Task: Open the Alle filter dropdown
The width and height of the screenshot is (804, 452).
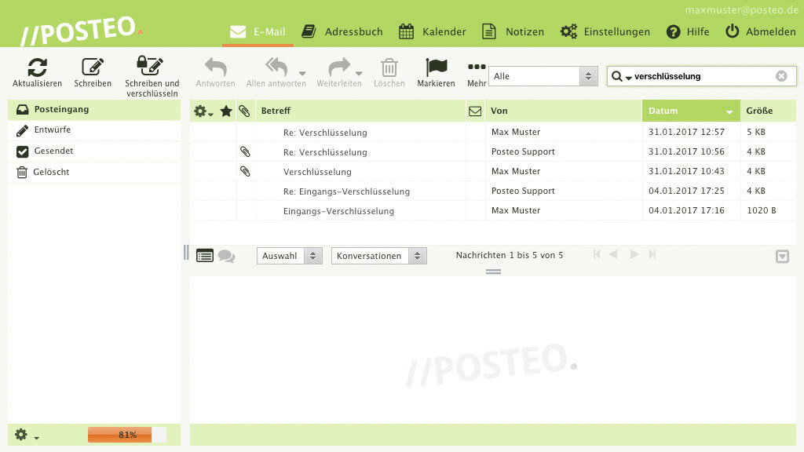Action: pyautogui.click(x=543, y=76)
